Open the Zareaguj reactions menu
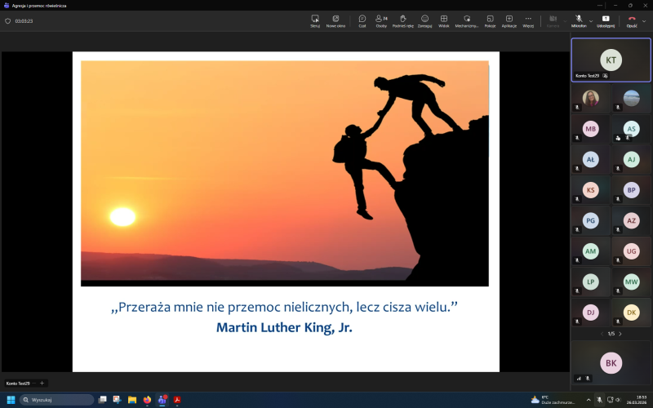 tap(424, 20)
